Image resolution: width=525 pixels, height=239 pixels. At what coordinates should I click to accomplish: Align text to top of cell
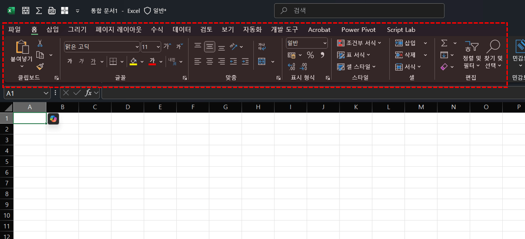click(198, 46)
